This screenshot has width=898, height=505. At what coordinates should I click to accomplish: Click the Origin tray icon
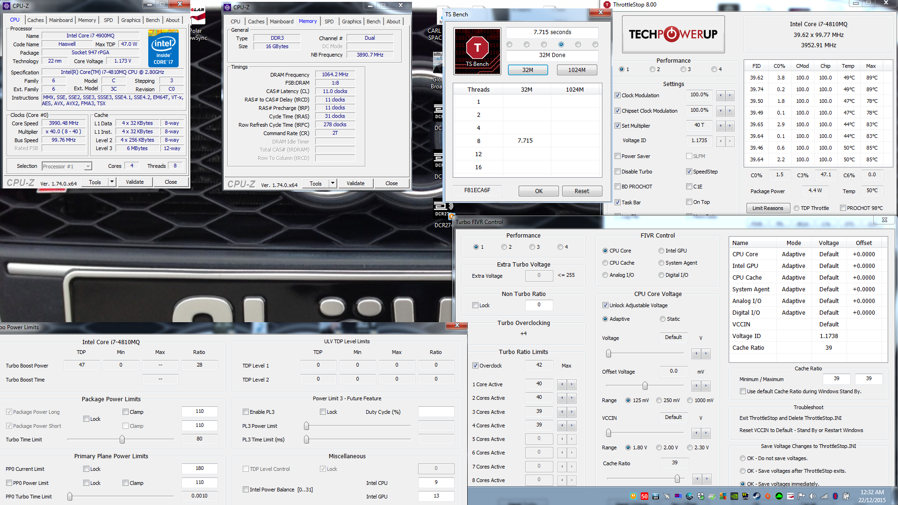point(768,496)
